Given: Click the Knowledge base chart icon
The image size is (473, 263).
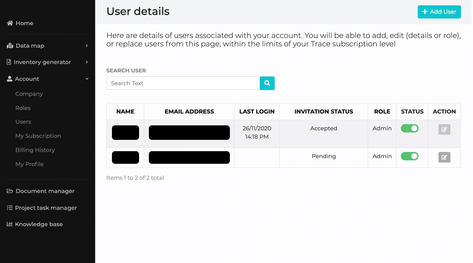Looking at the screenshot, I should pos(9,224).
